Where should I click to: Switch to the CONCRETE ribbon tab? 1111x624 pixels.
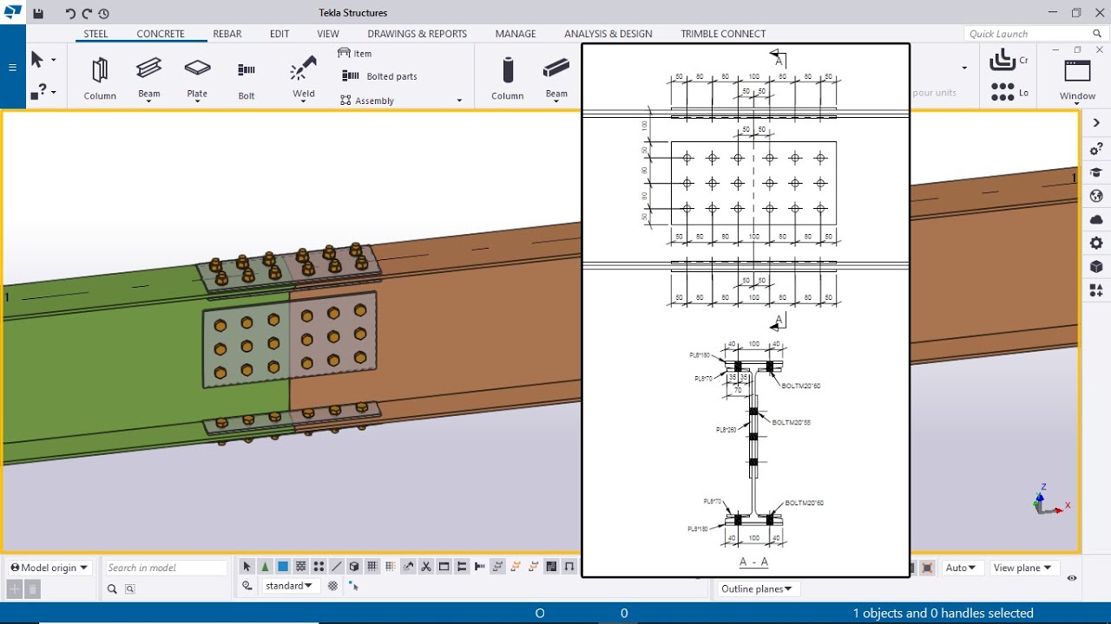point(161,34)
